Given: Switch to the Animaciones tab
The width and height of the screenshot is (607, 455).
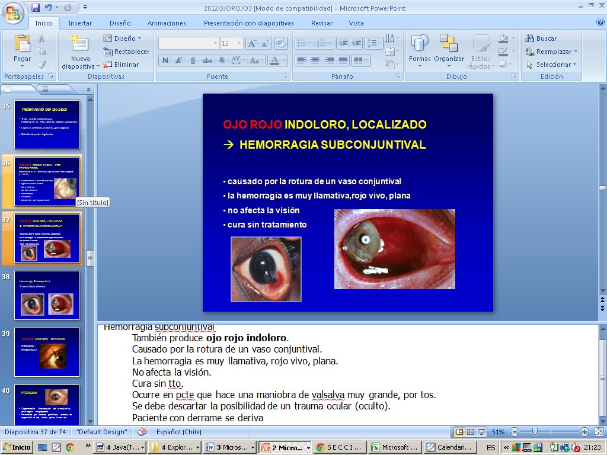Looking at the screenshot, I should point(167,23).
